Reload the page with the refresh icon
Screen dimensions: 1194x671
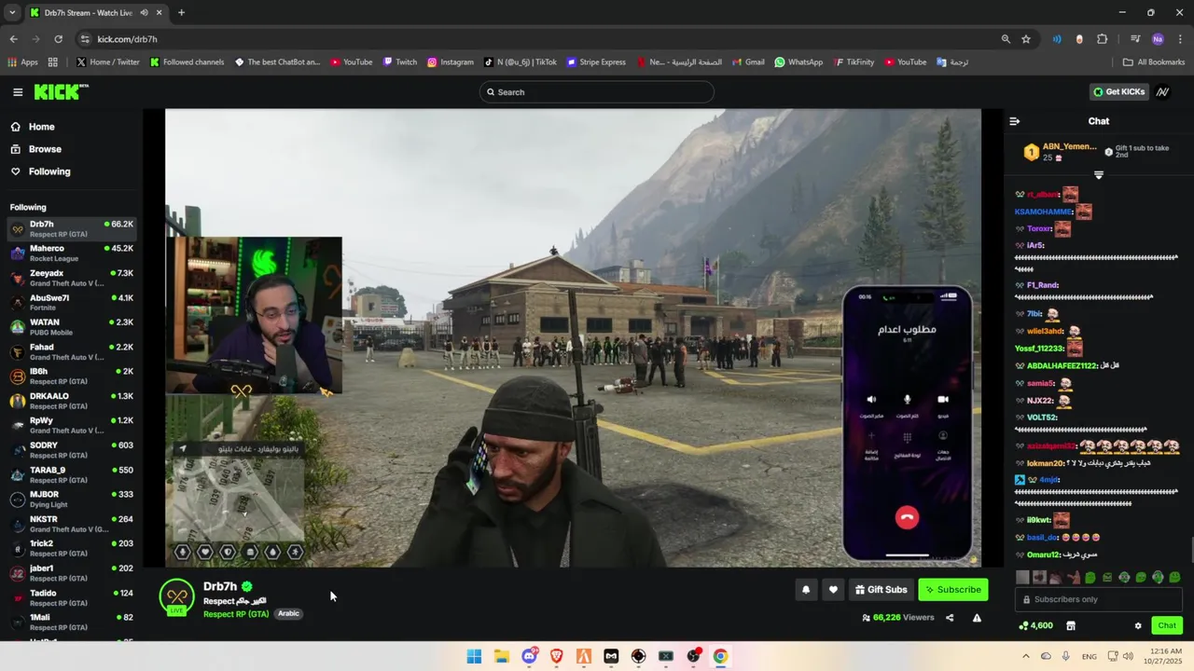[58, 39]
